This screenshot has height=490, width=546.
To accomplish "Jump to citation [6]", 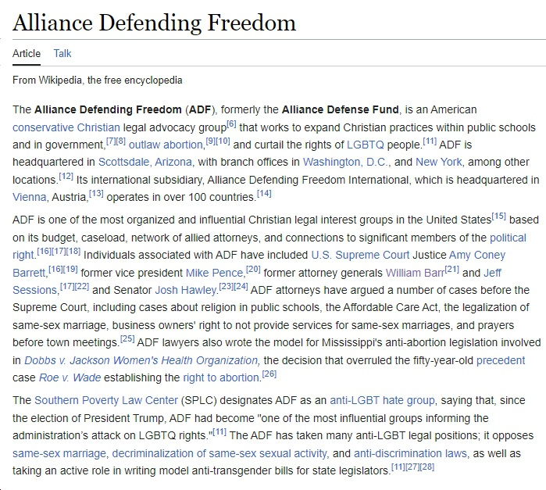I will point(231,123).
